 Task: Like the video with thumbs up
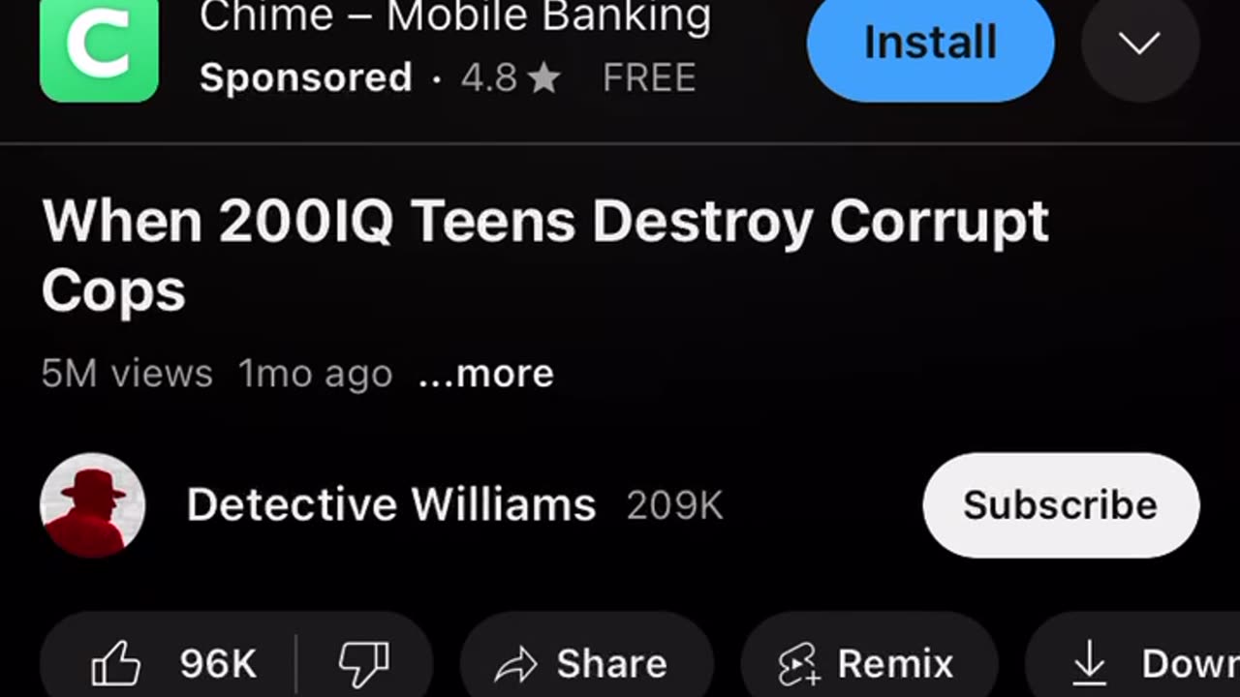[115, 664]
